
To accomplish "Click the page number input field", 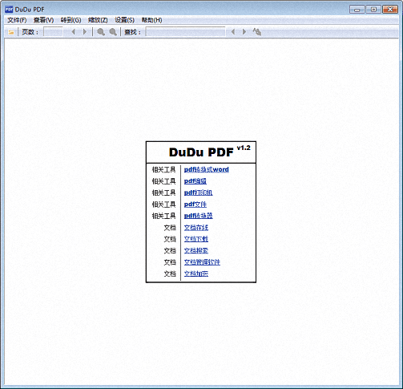I will point(53,32).
